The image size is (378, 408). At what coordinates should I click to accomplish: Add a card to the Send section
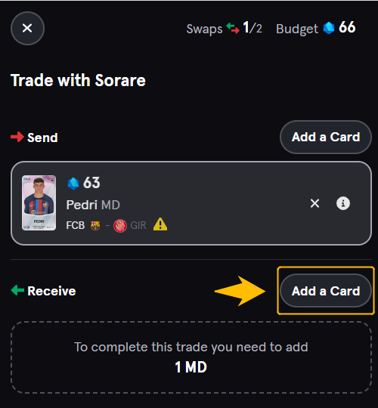[326, 137]
